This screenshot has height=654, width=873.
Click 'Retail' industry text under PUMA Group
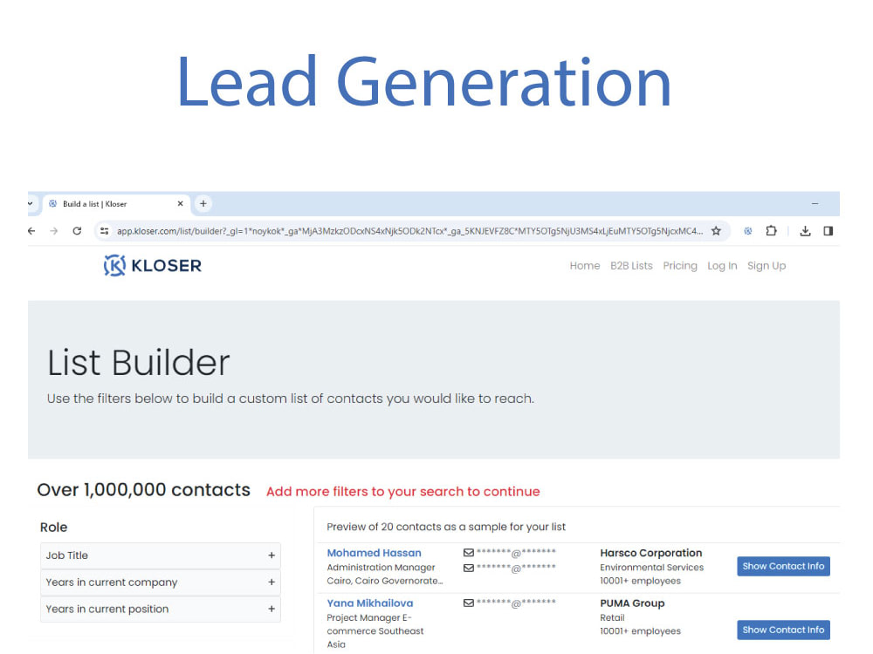(x=612, y=617)
